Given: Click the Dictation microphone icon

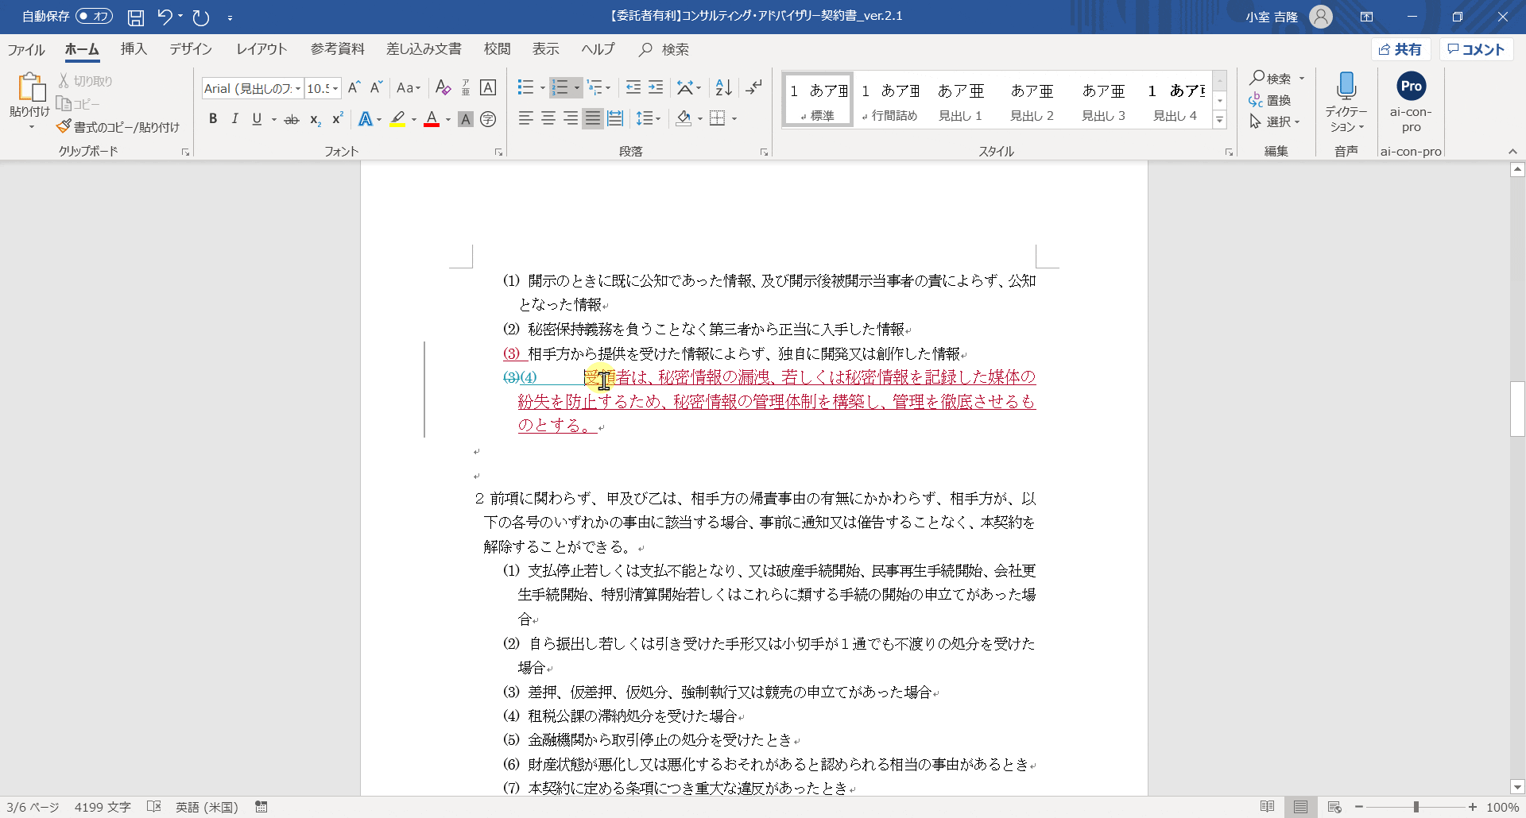Looking at the screenshot, I should tap(1346, 86).
